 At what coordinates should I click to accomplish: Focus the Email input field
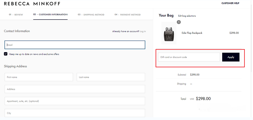(75, 45)
